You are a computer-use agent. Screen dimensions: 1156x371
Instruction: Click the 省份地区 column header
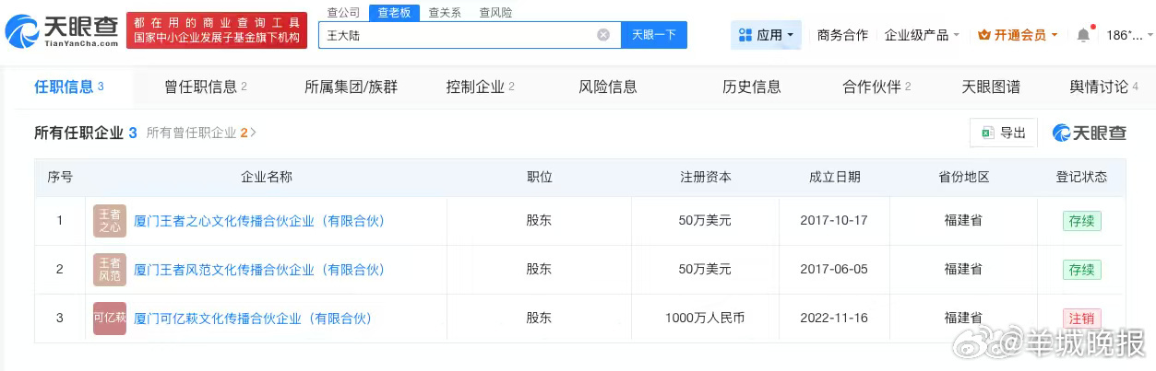tap(963, 177)
